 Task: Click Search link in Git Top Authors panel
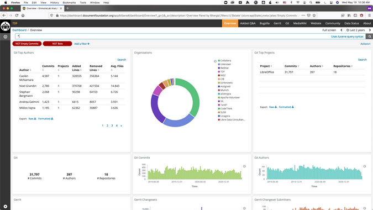[x=122, y=60]
